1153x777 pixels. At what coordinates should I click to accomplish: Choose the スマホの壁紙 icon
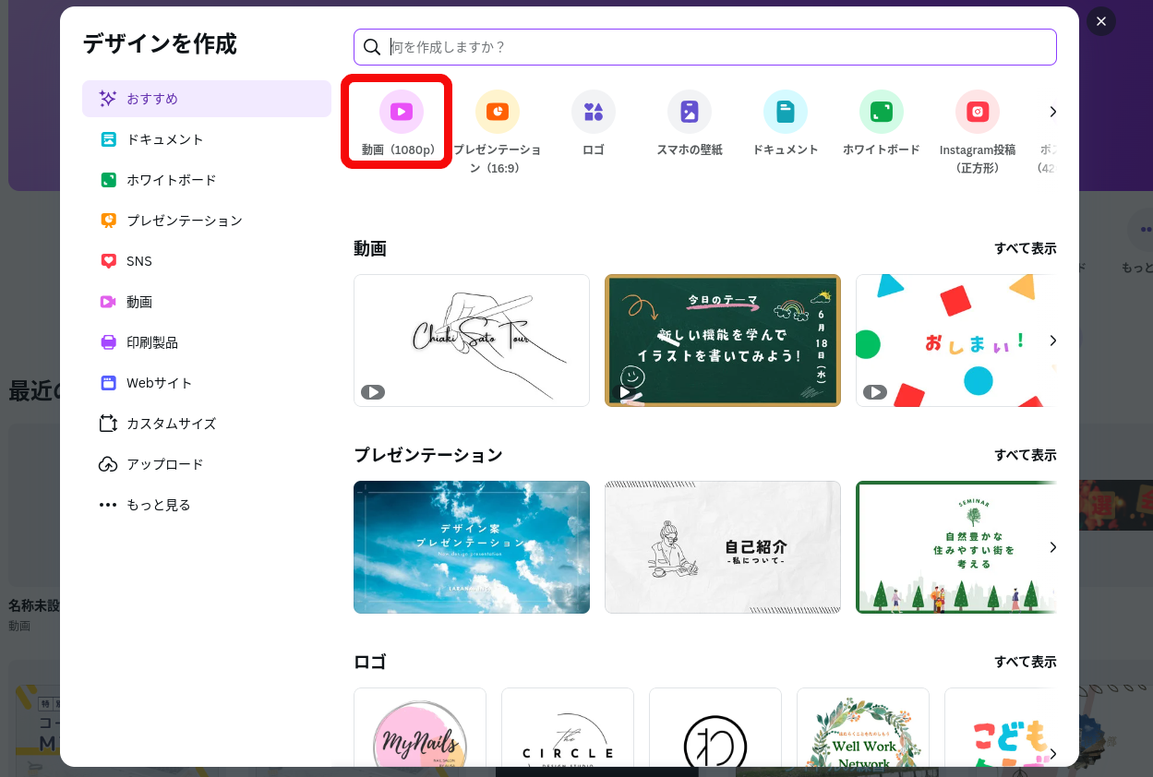(689, 113)
